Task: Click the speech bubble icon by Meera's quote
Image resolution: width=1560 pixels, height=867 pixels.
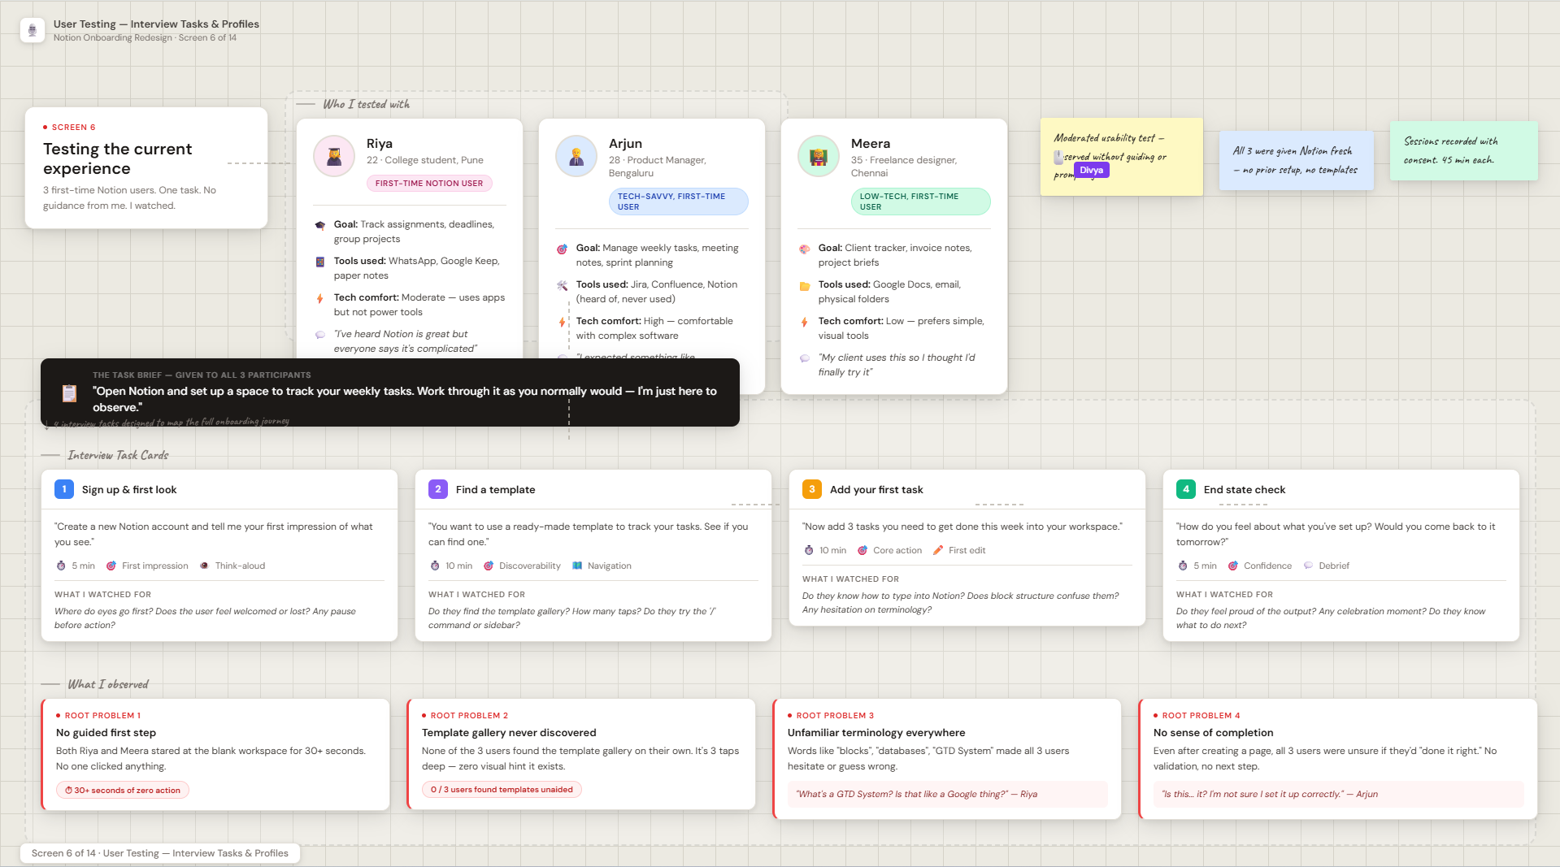Action: pyautogui.click(x=804, y=358)
